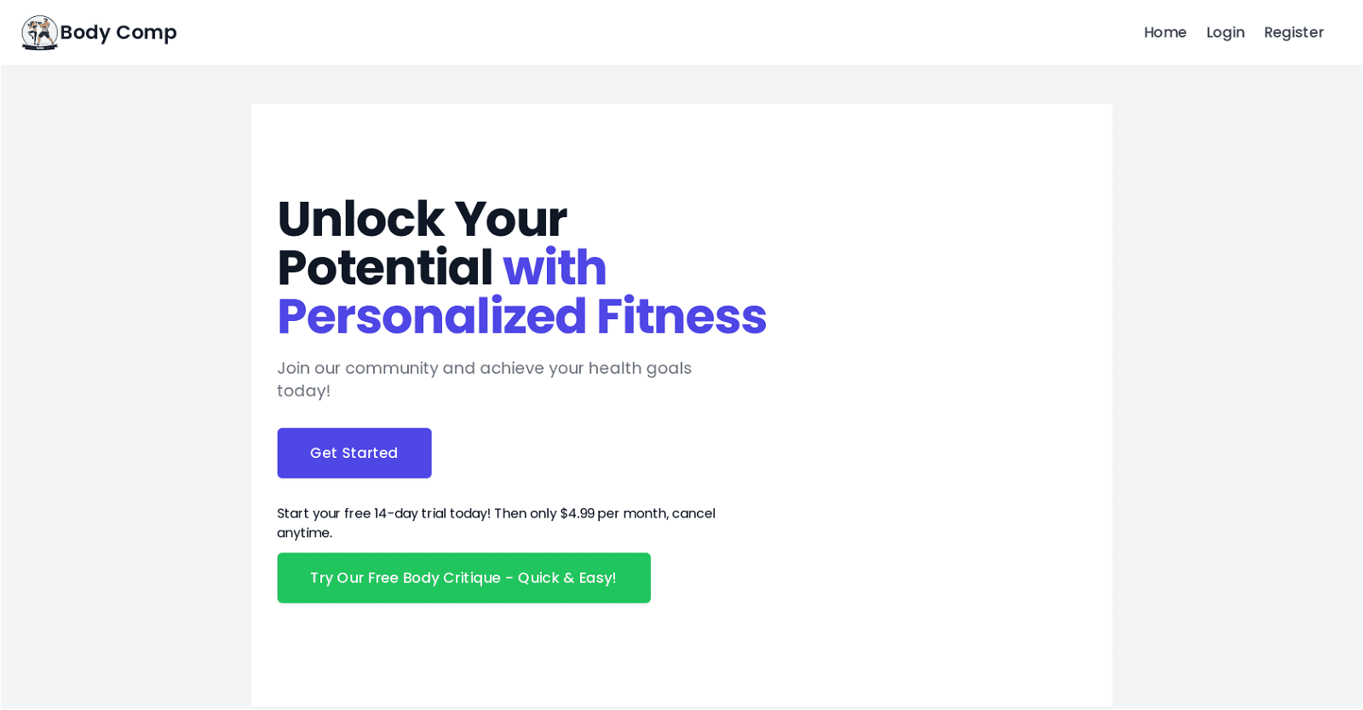
Task: Click the "Unlock Your" headline line
Action: tap(422, 219)
